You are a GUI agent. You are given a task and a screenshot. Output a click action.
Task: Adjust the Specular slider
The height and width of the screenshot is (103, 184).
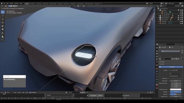176,94
